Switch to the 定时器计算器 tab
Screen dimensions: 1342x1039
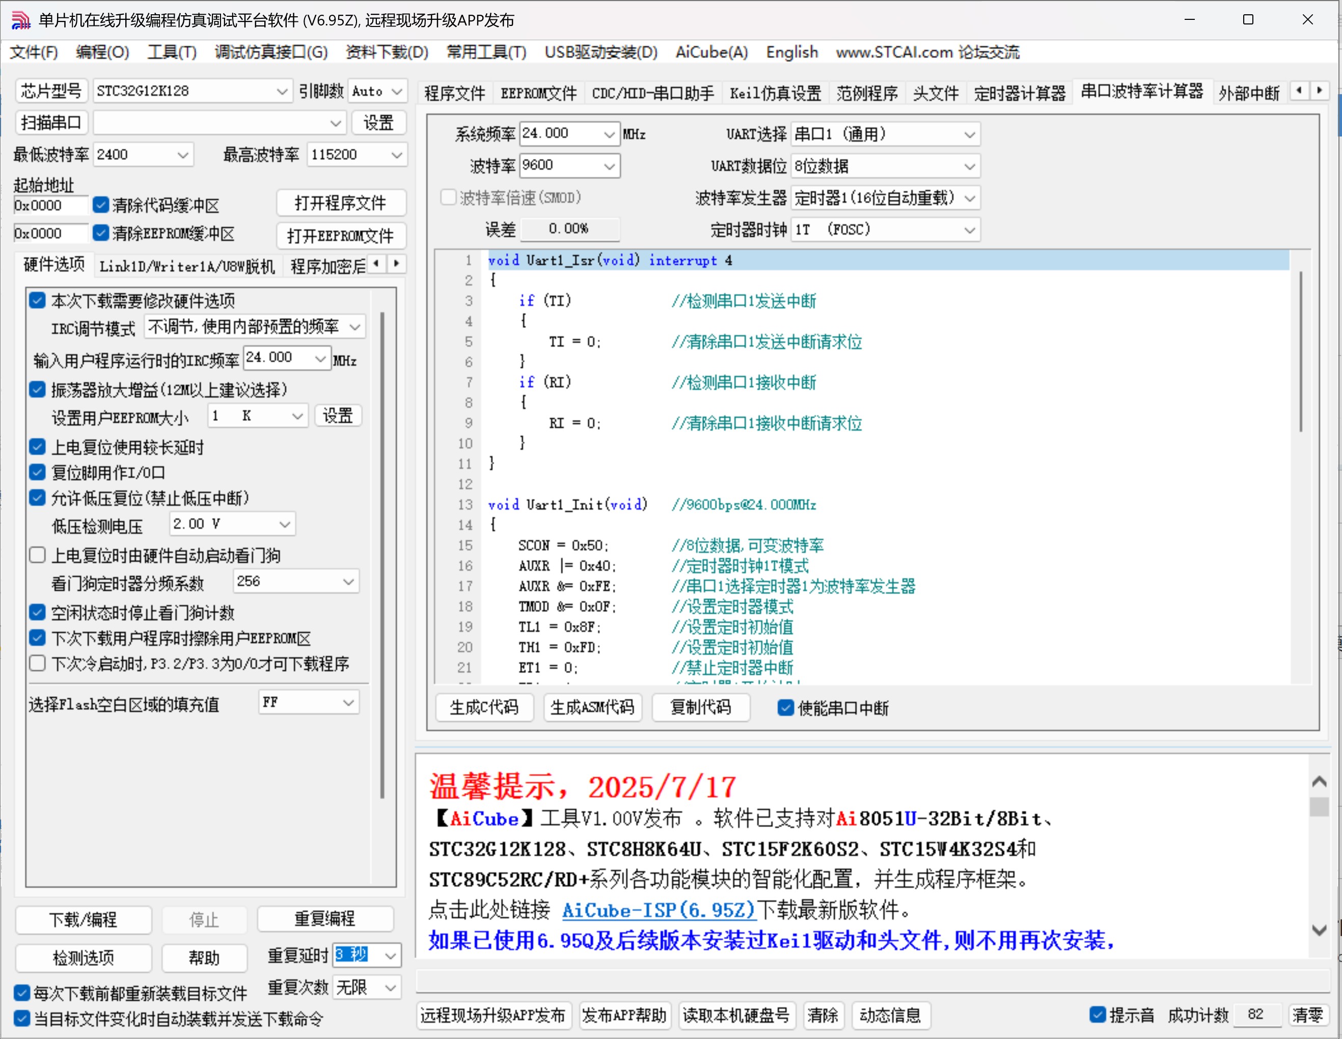tap(1020, 93)
